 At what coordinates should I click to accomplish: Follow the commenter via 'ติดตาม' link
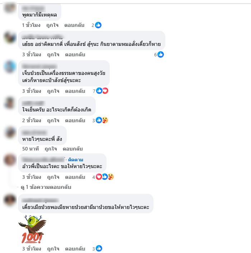(x=76, y=160)
